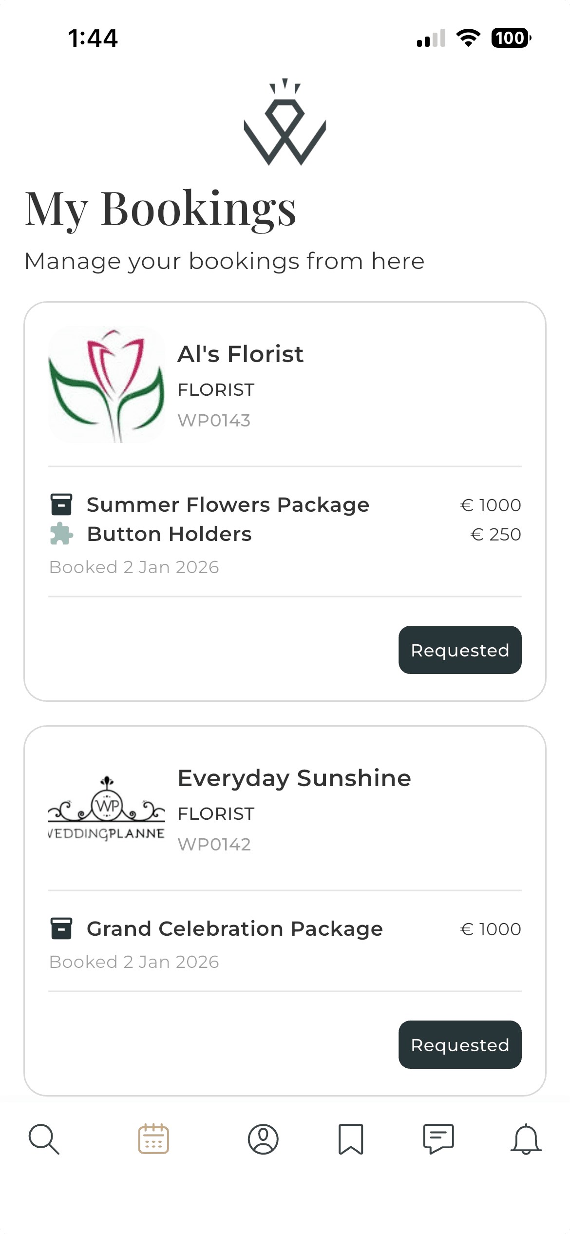The image size is (570, 1234).
Task: Open the profile tab icon
Action: (x=263, y=1139)
